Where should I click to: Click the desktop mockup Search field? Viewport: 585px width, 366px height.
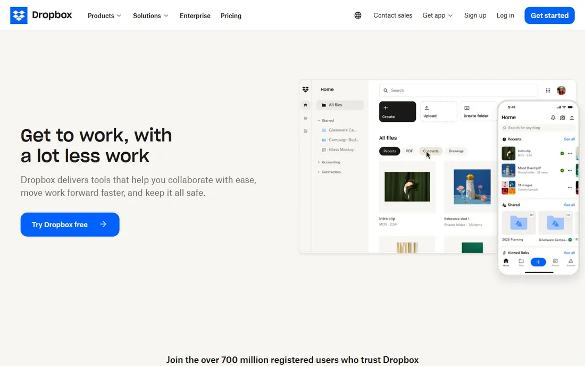pos(458,90)
